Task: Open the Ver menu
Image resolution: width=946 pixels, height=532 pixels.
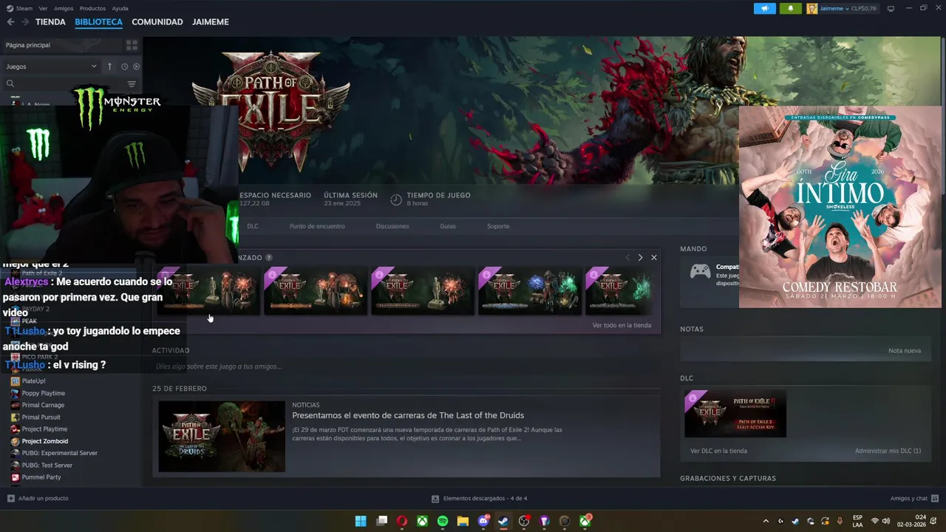Action: (43, 8)
